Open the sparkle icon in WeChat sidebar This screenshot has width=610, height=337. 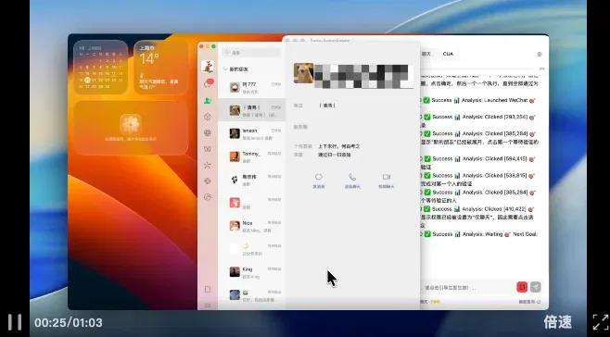tap(208, 165)
